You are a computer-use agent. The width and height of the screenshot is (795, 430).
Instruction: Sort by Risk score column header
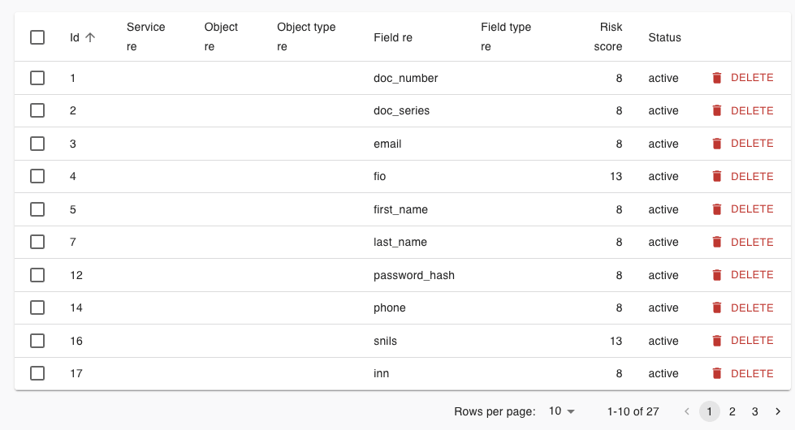pyautogui.click(x=608, y=37)
